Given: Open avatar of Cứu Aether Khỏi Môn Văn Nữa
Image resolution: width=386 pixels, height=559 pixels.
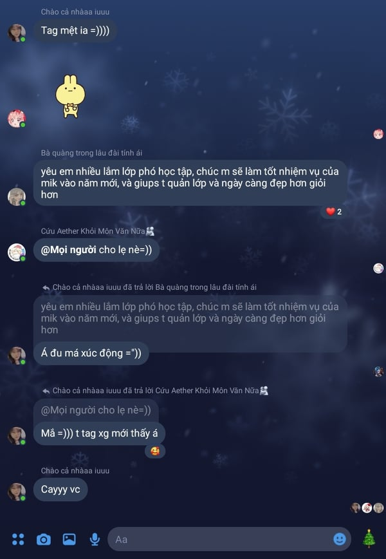Looking at the screenshot, I should coord(17,252).
